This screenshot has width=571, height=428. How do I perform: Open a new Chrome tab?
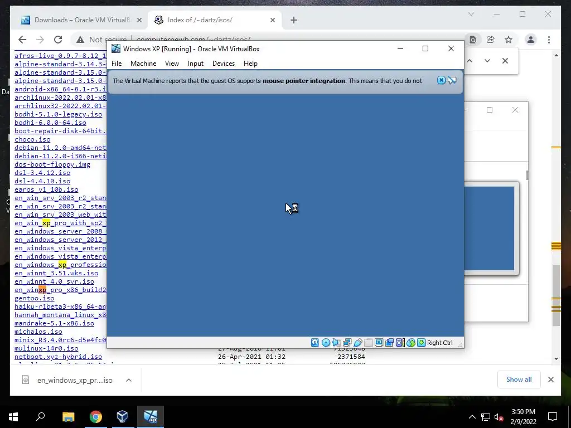pos(294,20)
